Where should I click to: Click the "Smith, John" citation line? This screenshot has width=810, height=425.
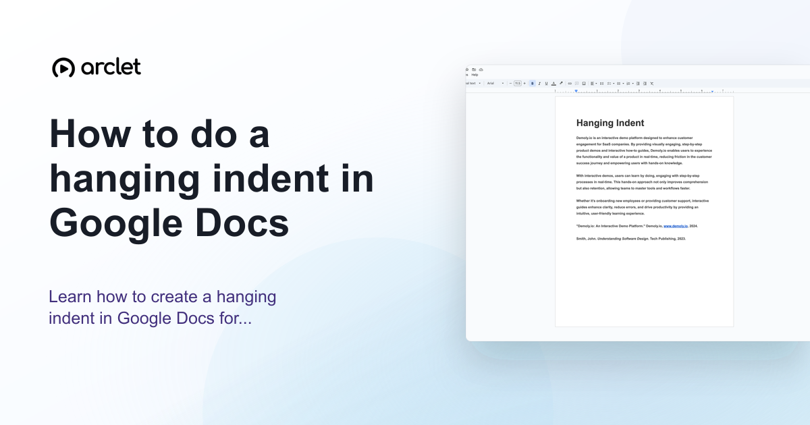(x=631, y=239)
